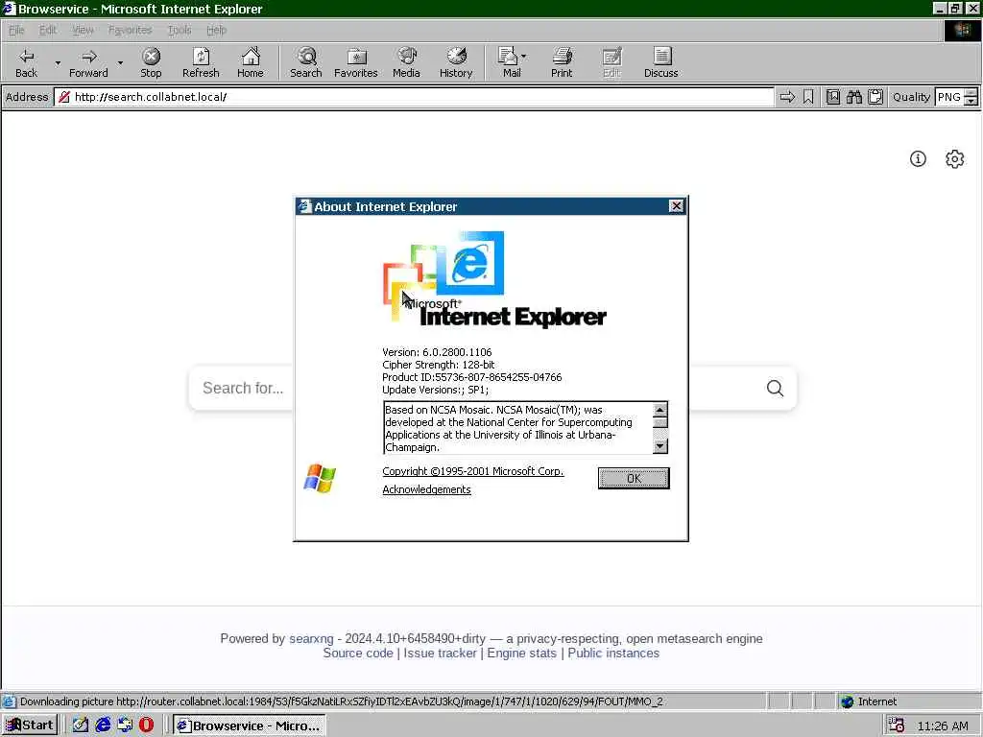Open the Favorites menu

pyautogui.click(x=130, y=30)
